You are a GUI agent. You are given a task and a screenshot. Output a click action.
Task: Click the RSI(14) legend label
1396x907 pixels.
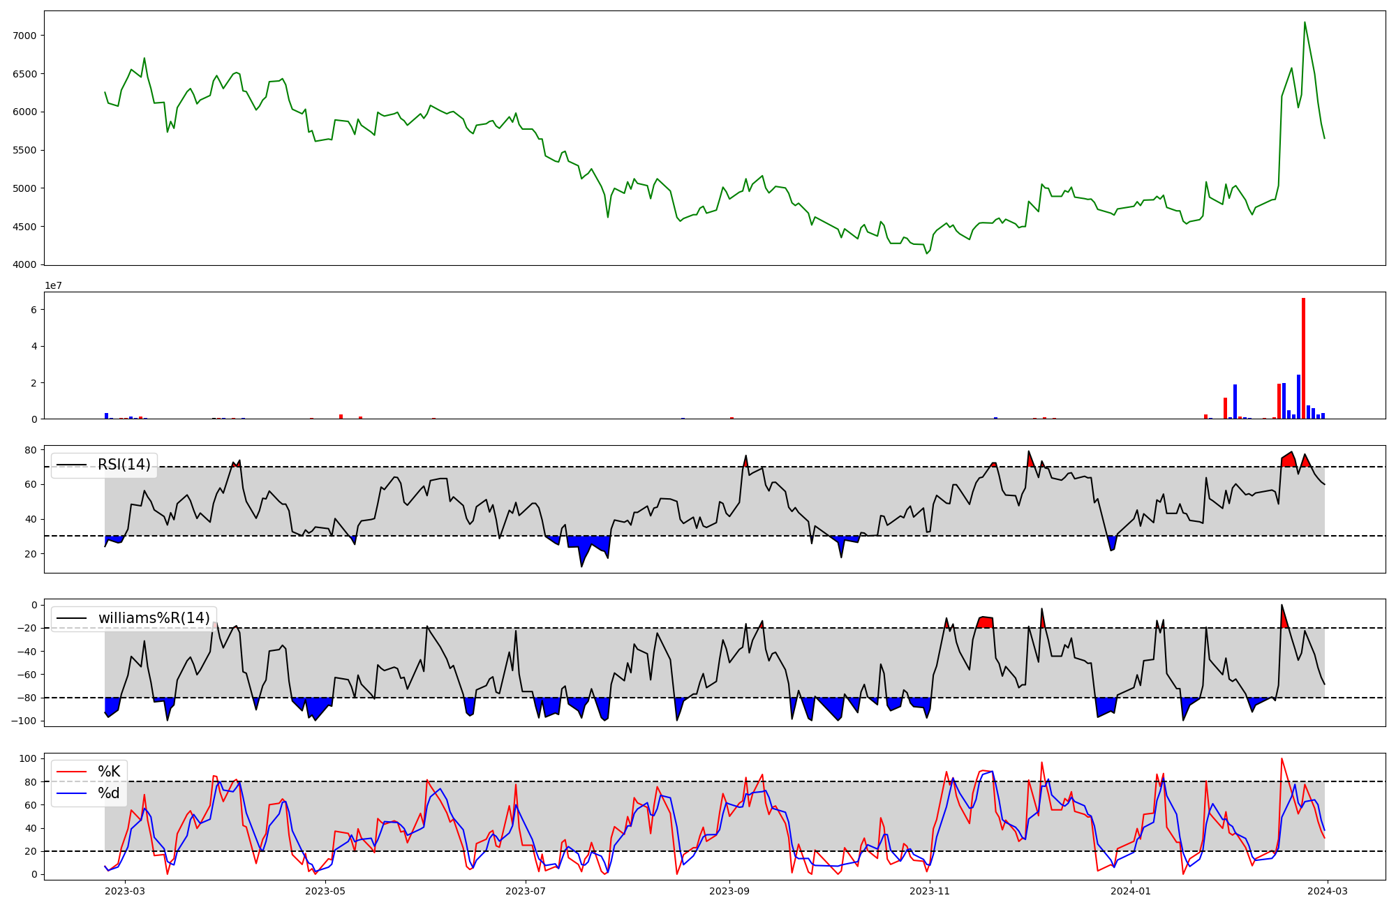[124, 465]
